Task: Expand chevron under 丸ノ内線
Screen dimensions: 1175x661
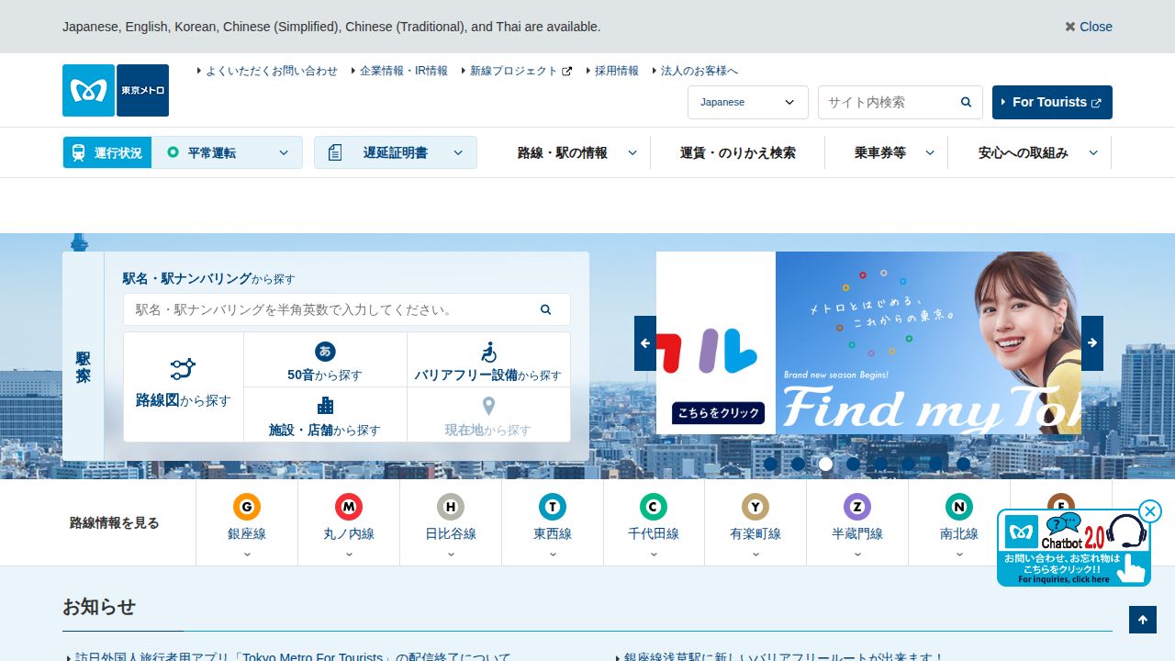Action: tap(349, 554)
